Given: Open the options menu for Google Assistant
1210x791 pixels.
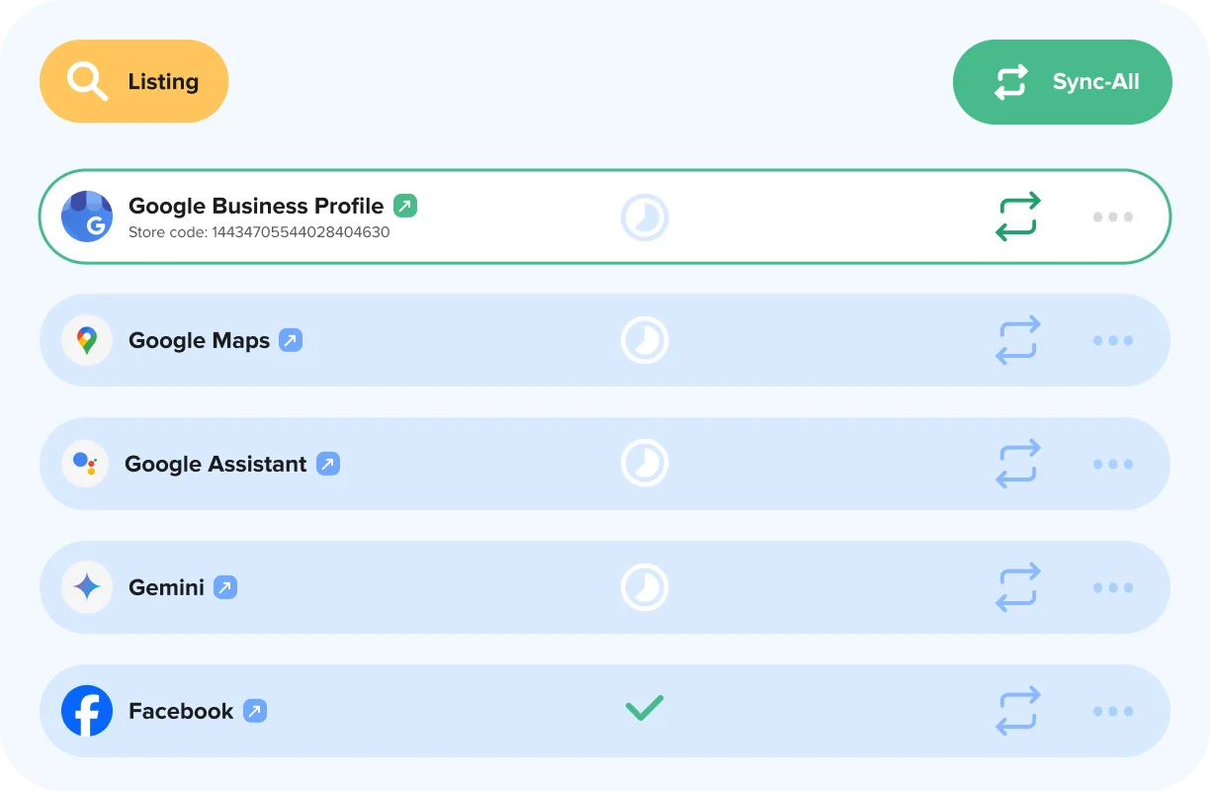Looking at the screenshot, I should click(1112, 463).
